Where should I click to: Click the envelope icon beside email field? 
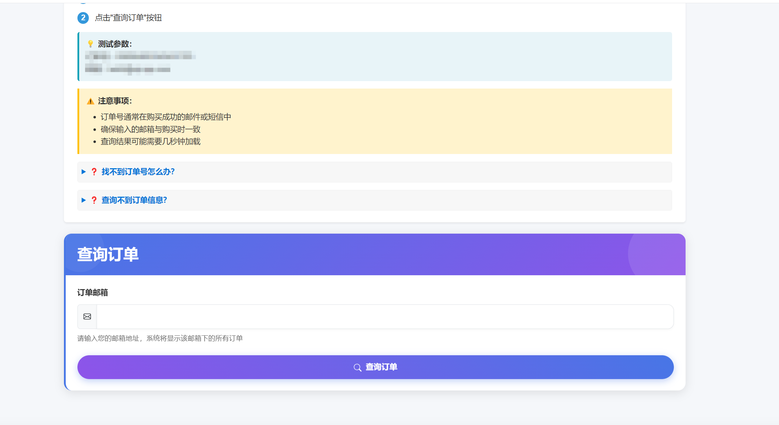point(87,317)
